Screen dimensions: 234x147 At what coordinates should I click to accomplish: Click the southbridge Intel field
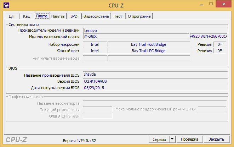pos(95,51)
